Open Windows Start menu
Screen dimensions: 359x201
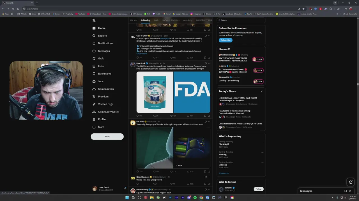[127, 198]
